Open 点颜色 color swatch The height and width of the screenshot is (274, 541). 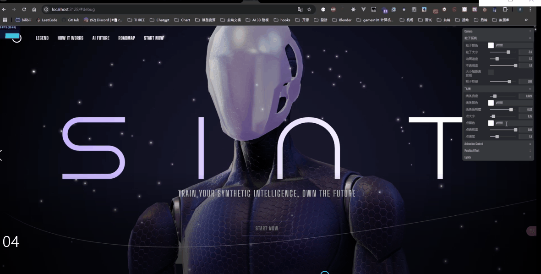pos(491,123)
